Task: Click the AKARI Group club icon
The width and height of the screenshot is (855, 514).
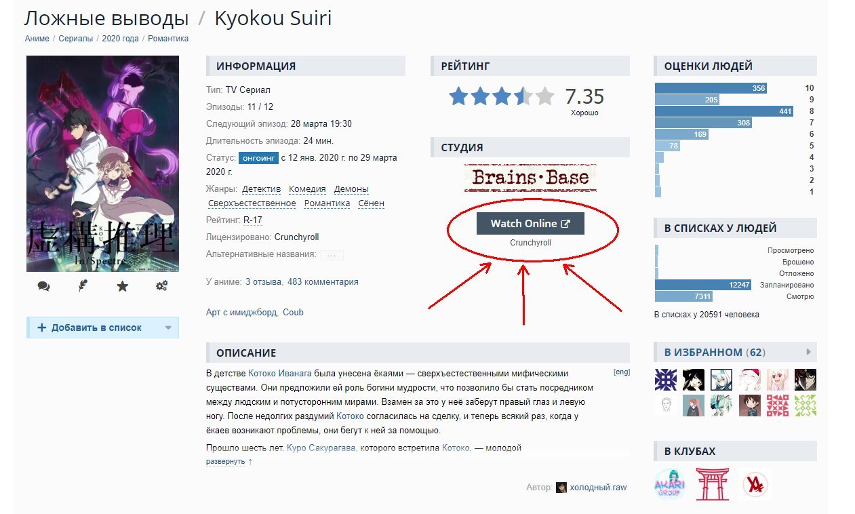Action: pos(669,485)
